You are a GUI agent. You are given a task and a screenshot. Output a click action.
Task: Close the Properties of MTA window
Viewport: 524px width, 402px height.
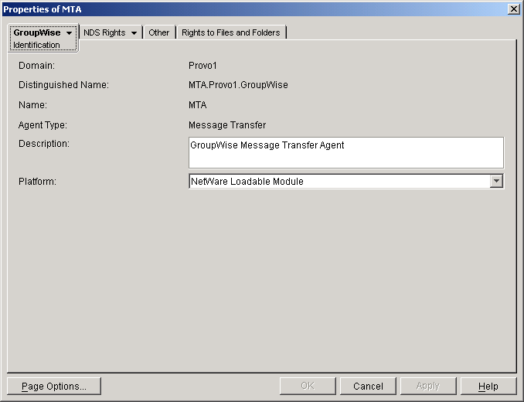513,9
